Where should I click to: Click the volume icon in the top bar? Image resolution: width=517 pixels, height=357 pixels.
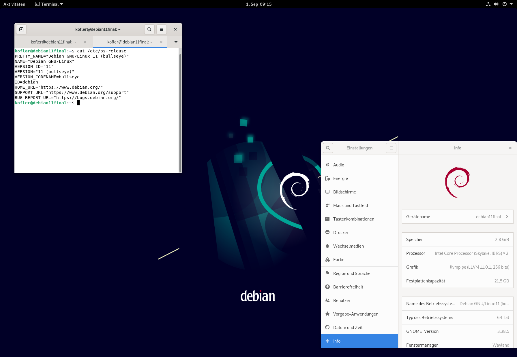pyautogui.click(x=496, y=4)
